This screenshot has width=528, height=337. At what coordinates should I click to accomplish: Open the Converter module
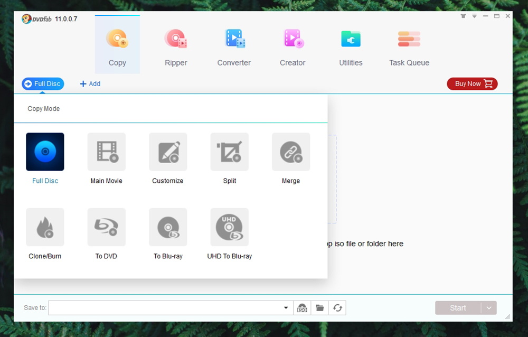pos(234,47)
